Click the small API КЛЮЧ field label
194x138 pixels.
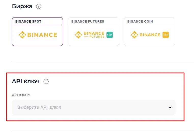21,95
